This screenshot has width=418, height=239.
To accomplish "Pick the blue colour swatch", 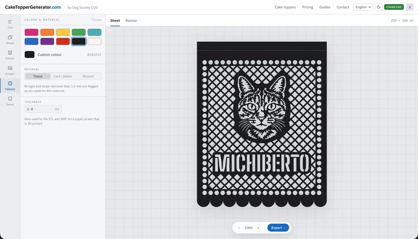I will (32, 41).
